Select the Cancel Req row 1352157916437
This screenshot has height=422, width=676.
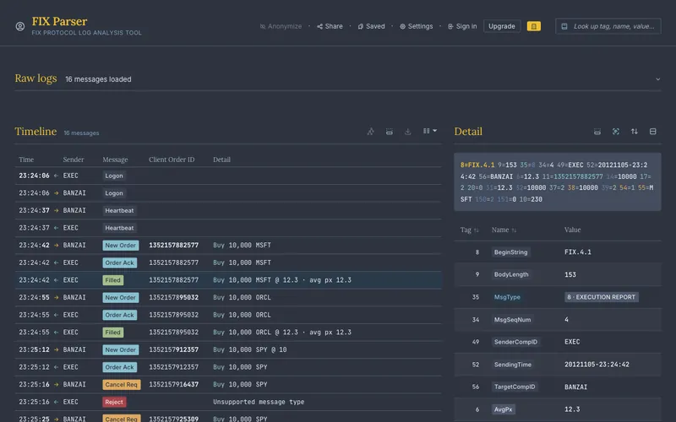(x=228, y=385)
